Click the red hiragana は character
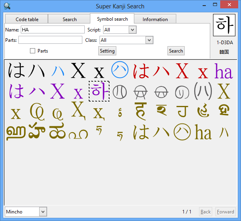Screen dimensions: 241x221 pyautogui.click(x=141, y=71)
